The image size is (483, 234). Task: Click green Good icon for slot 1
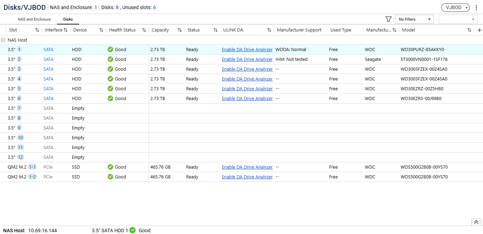point(110,49)
